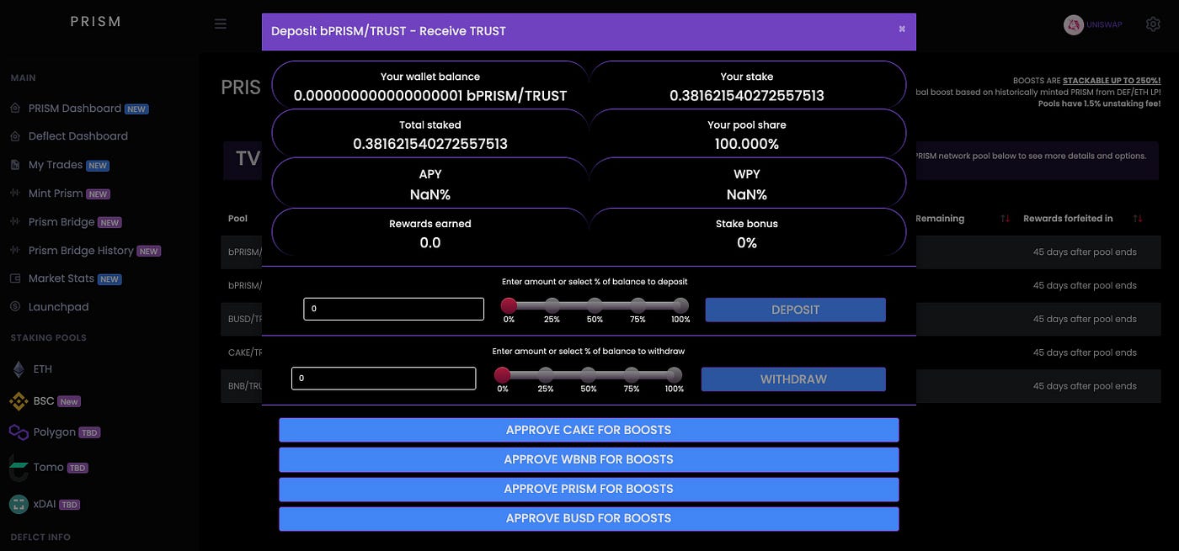Viewport: 1179px width, 551px height.
Task: Click the Polygon logo icon
Action: pyautogui.click(x=19, y=432)
